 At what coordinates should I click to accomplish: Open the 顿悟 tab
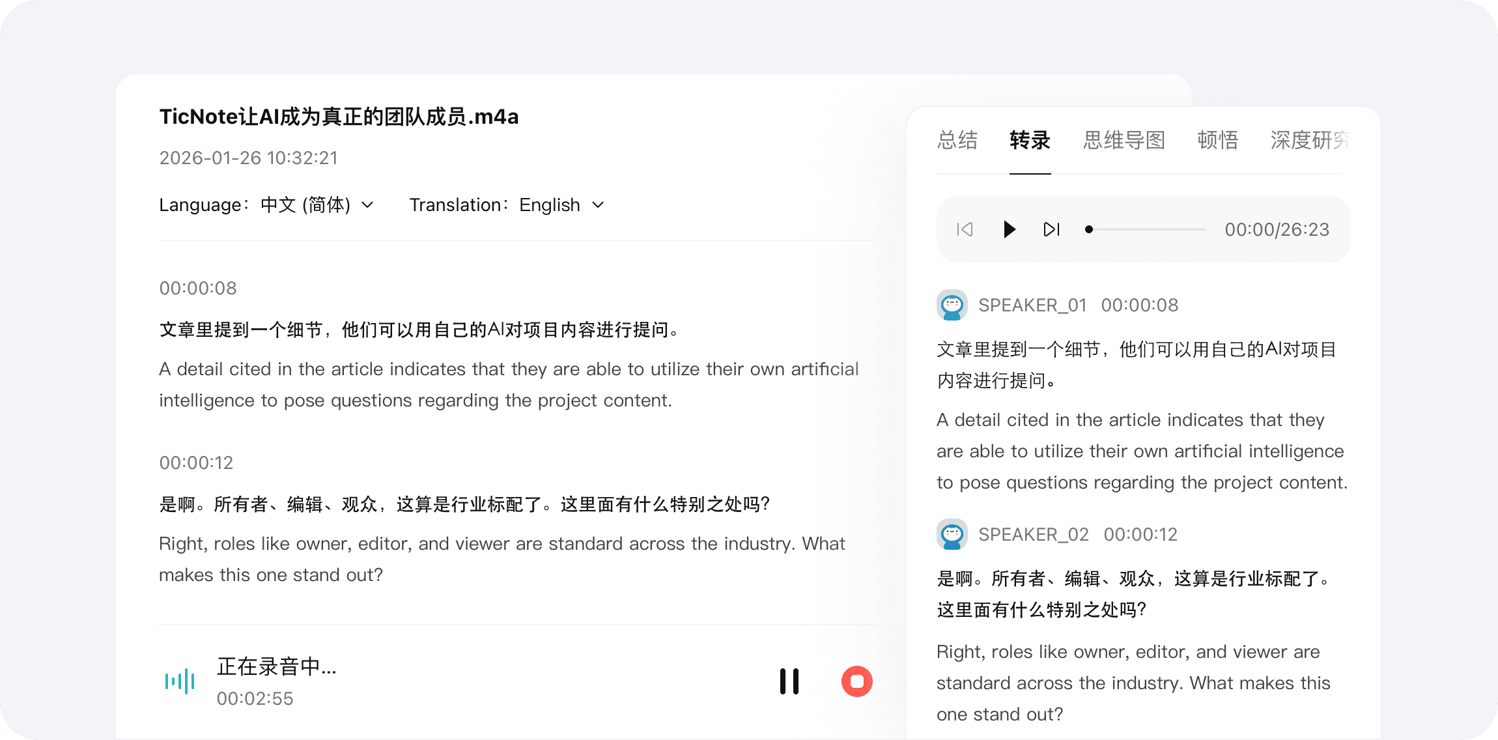(1217, 140)
